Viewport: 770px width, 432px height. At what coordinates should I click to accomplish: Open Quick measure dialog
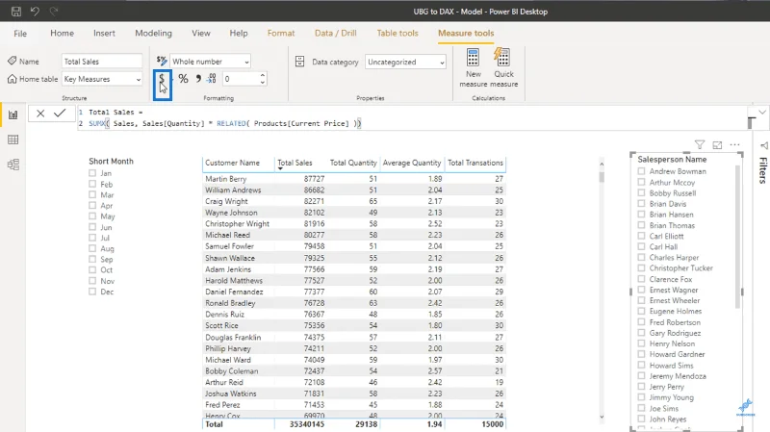(503, 67)
